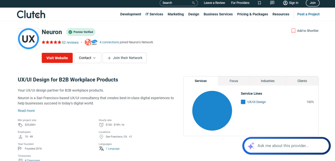
Task: Expand the Contact dropdown
Action: point(87,58)
